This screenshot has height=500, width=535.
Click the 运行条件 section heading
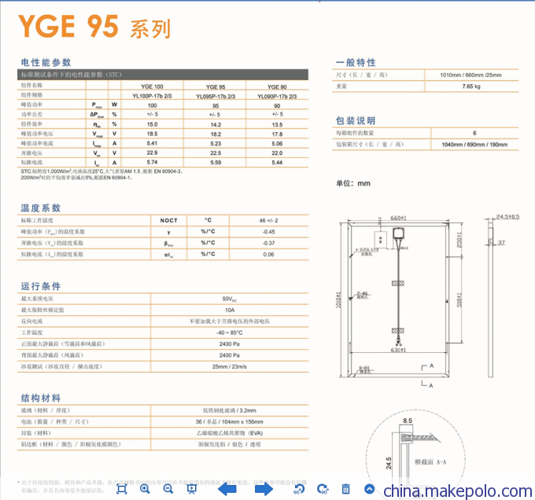40,286
